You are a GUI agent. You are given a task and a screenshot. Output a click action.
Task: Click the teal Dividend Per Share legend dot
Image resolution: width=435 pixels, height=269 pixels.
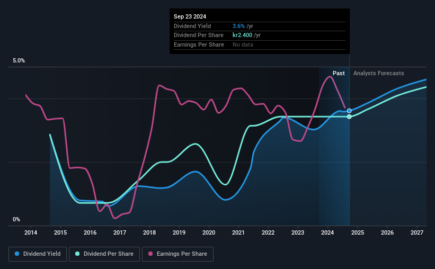tap(77, 254)
